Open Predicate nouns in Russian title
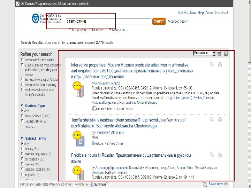Viewport: 251px width, 188px height. [x=131, y=158]
